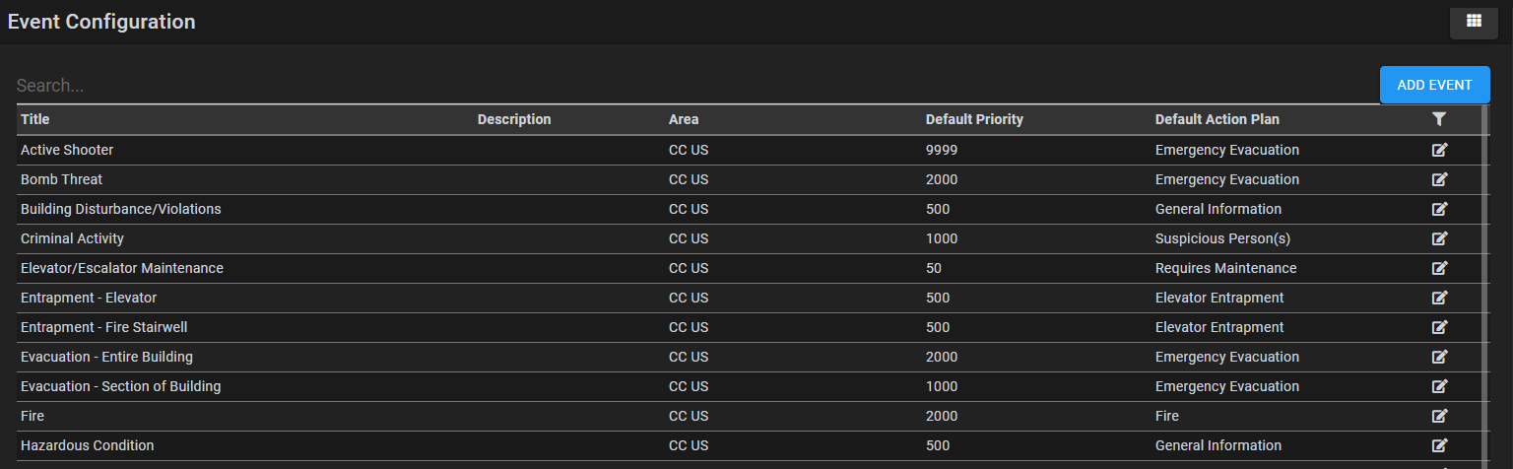
Task: Sort by the Default Action Plan column
Action: (1217, 119)
